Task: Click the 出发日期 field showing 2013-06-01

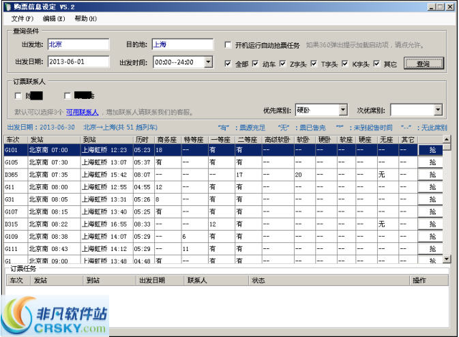Action: [78, 62]
